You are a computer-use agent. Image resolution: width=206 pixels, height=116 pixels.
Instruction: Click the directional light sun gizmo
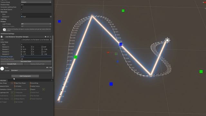(x=167, y=40)
